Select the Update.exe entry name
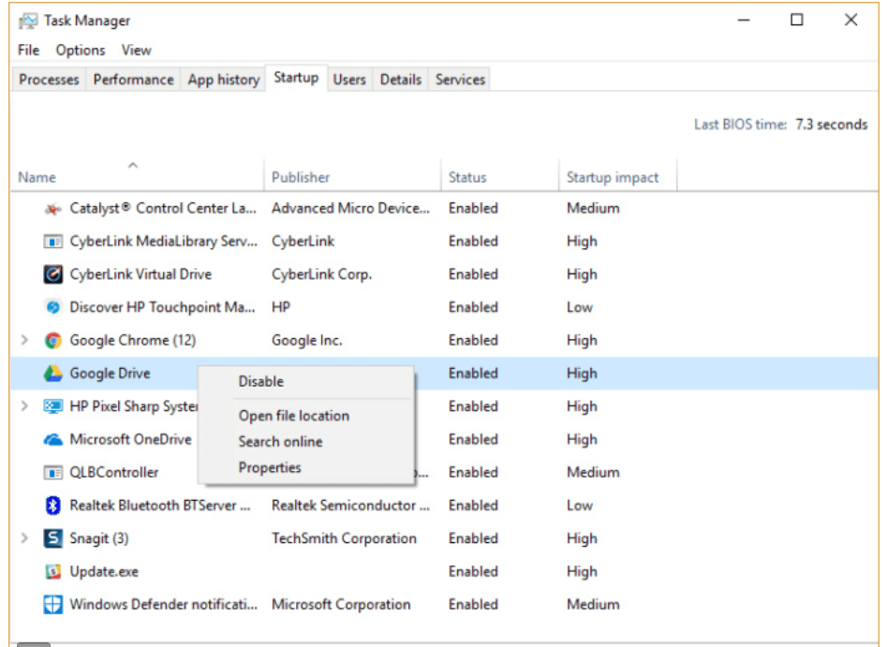 click(x=104, y=572)
